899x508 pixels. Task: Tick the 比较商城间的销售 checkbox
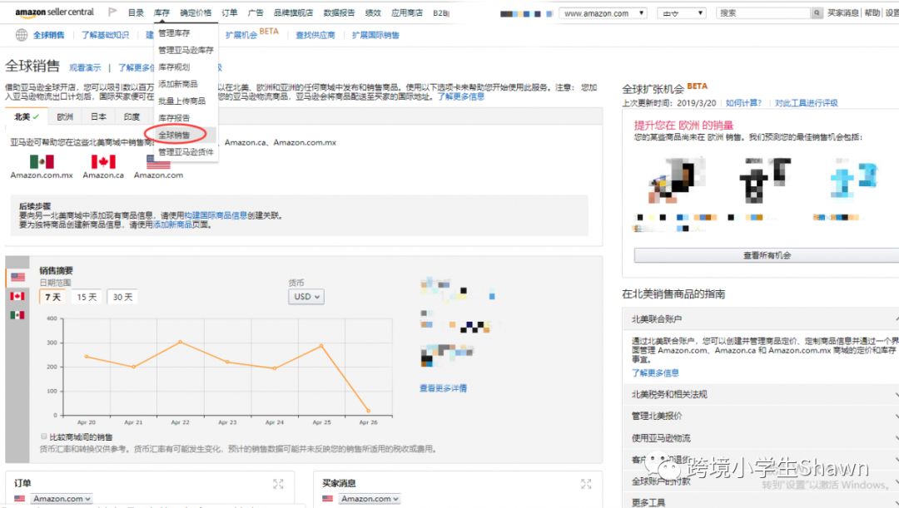click(x=43, y=436)
